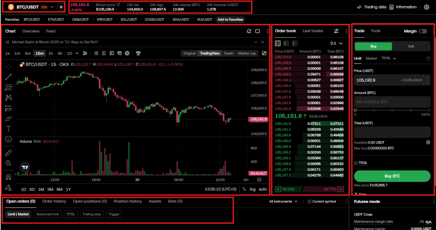Expand the news banner chevron
The width and height of the screenshot is (436, 230).
coord(256,42)
